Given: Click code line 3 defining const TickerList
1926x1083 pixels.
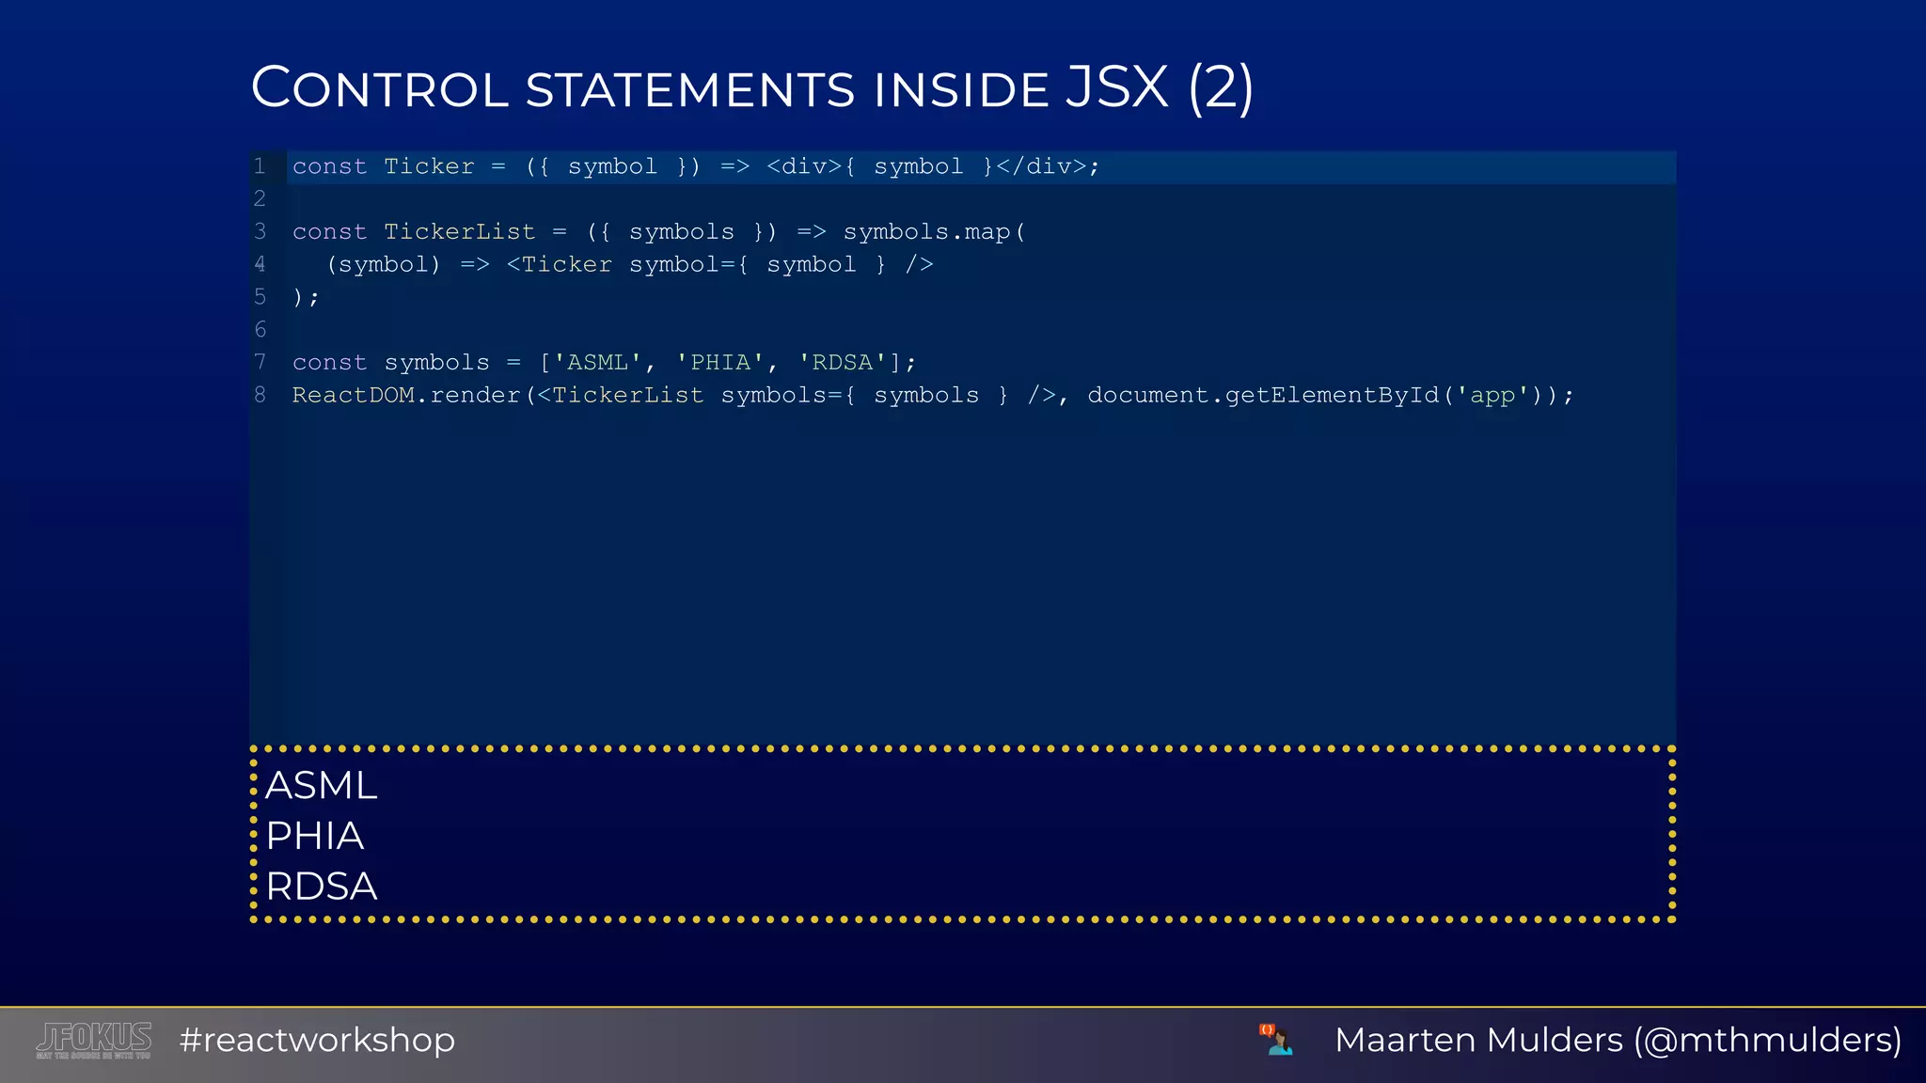Looking at the screenshot, I should click(x=658, y=231).
